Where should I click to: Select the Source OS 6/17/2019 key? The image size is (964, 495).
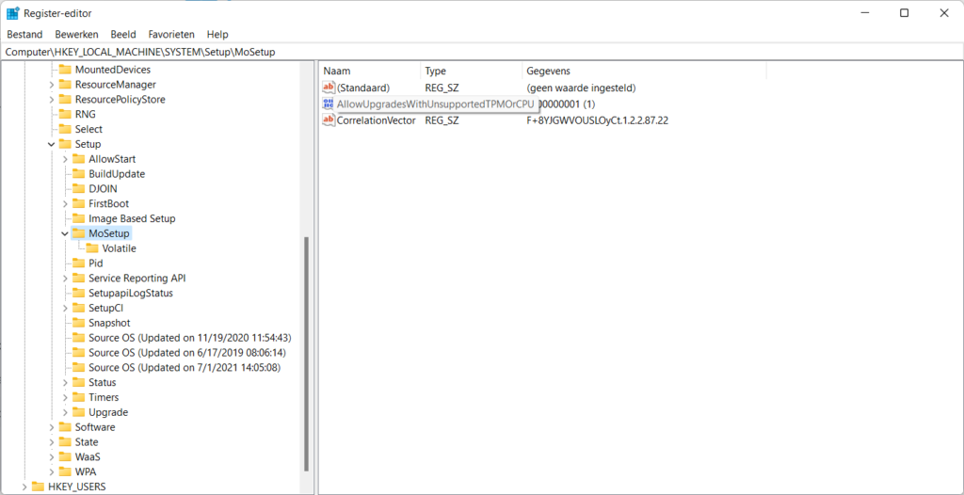(187, 352)
